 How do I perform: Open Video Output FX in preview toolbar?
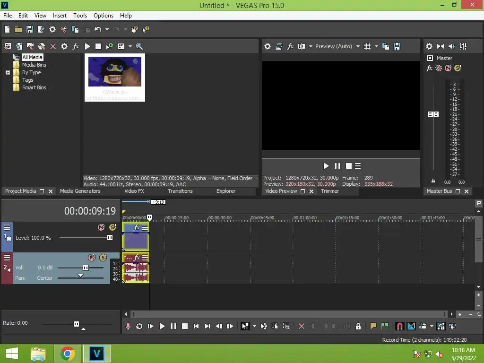point(290,46)
